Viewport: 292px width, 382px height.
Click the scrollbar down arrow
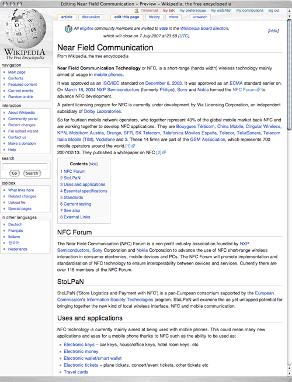pos(289,374)
